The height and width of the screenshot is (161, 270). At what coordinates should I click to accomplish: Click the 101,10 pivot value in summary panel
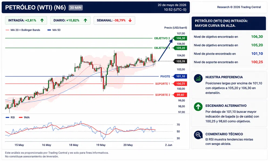257,54
